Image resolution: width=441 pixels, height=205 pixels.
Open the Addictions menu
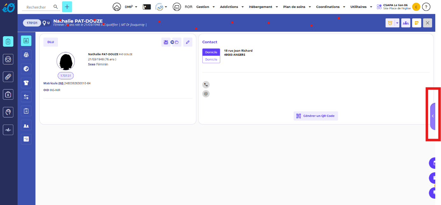point(232,7)
